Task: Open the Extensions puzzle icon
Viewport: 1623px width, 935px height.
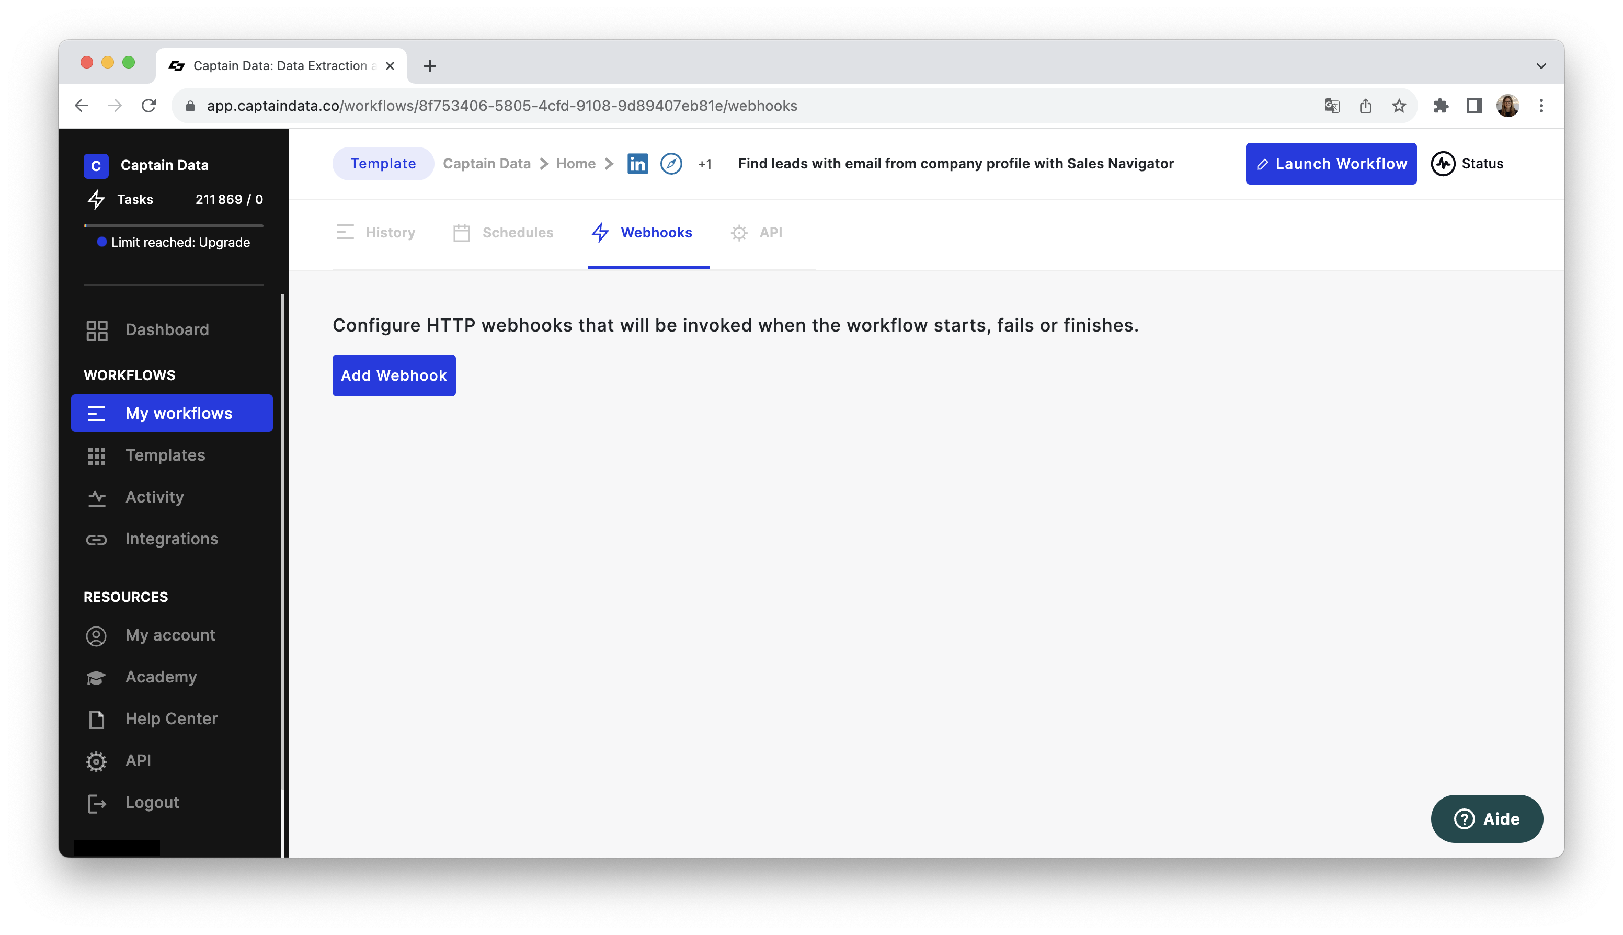Action: click(x=1440, y=106)
